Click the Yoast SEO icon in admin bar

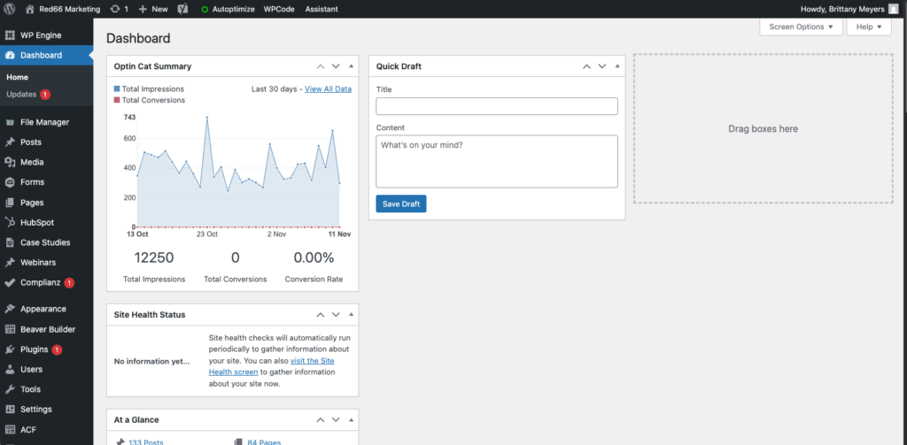[182, 9]
